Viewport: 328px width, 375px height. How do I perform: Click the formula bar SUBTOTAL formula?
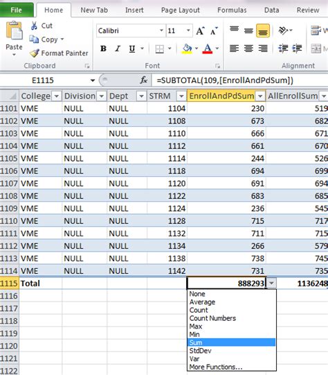(x=225, y=80)
